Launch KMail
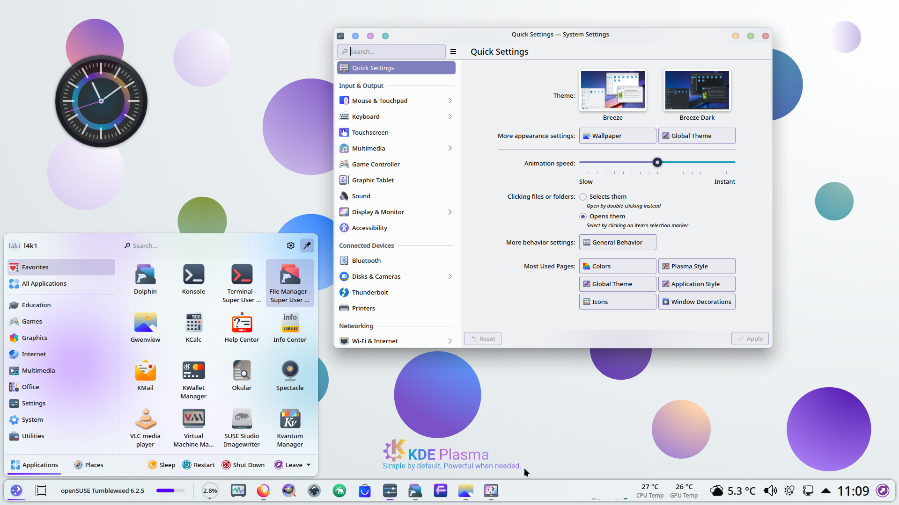Viewport: 899px width, 505px height. (x=145, y=376)
